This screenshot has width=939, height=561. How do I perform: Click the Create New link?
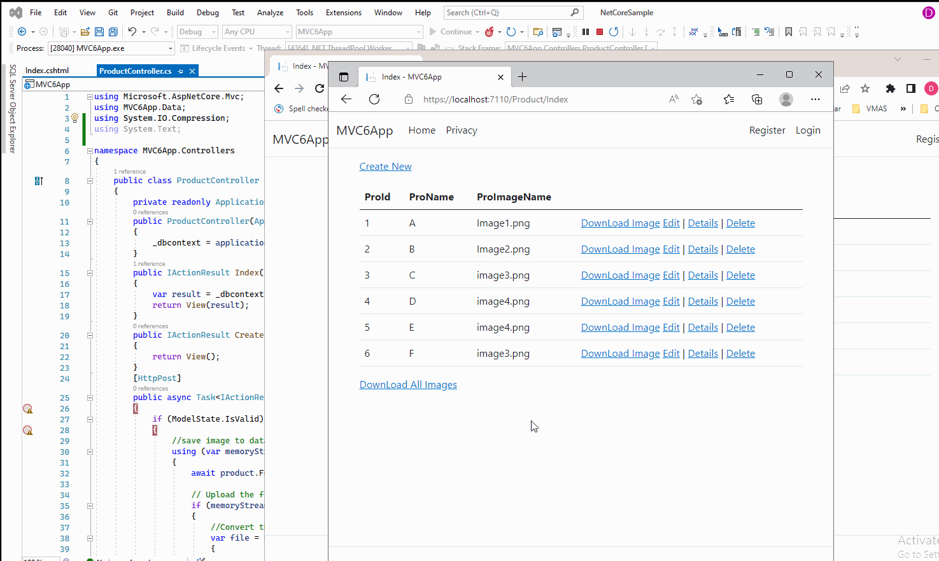pos(385,167)
